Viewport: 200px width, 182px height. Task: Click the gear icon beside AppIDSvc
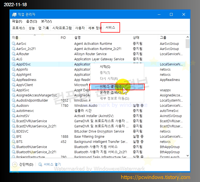coord(14,64)
